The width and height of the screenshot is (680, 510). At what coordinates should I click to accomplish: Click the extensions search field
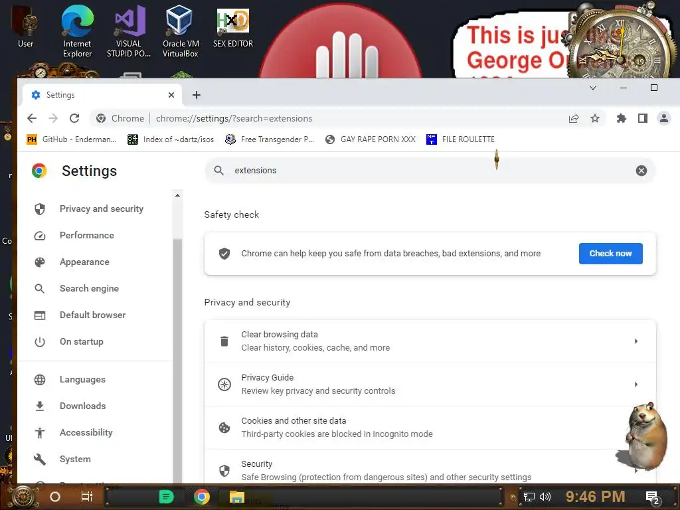pos(430,171)
